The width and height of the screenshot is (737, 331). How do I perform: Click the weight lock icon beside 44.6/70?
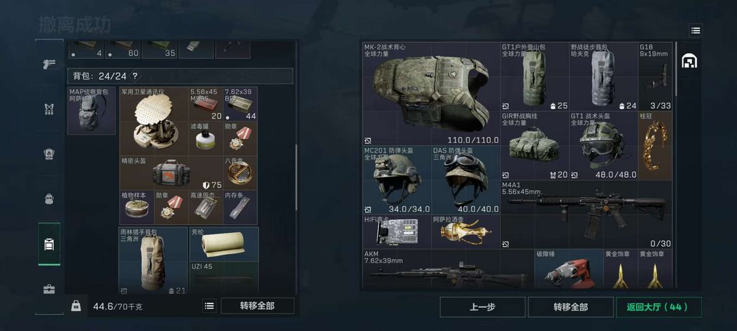[76, 306]
